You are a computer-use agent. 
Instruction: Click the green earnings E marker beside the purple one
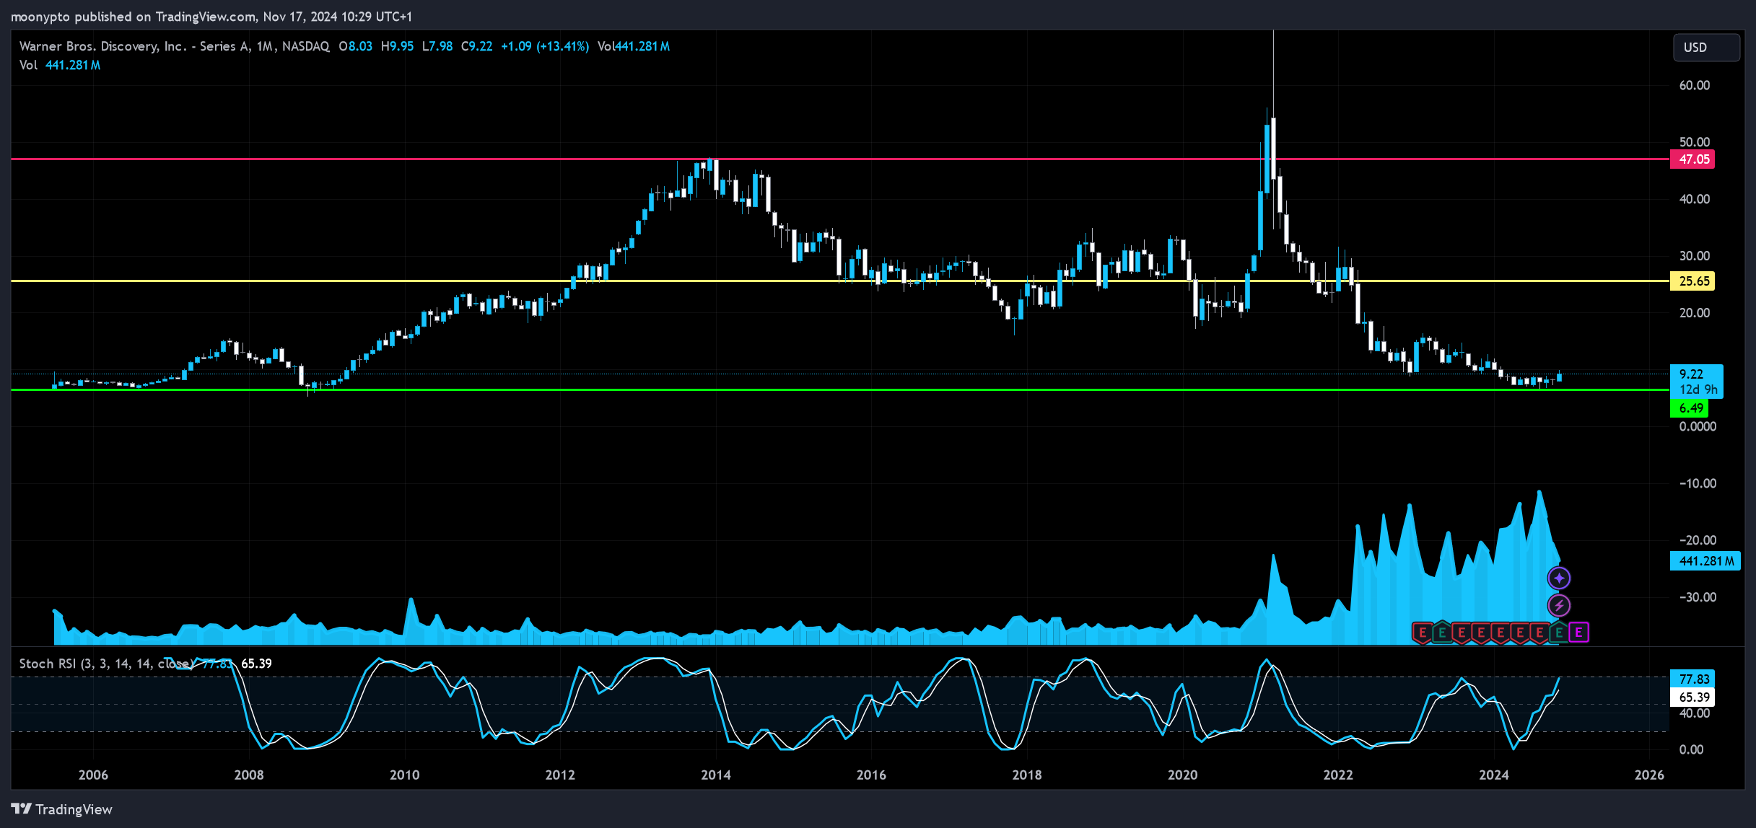pos(1559,633)
